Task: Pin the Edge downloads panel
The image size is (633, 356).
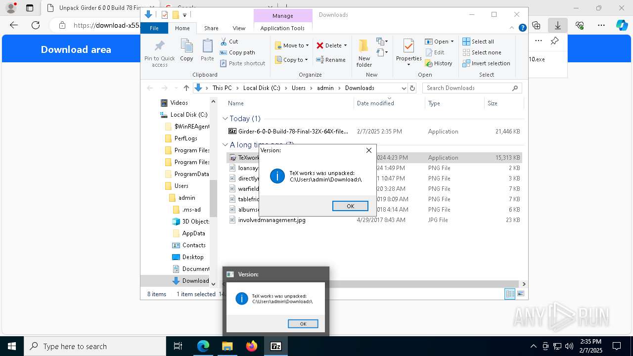Action: tap(555, 41)
